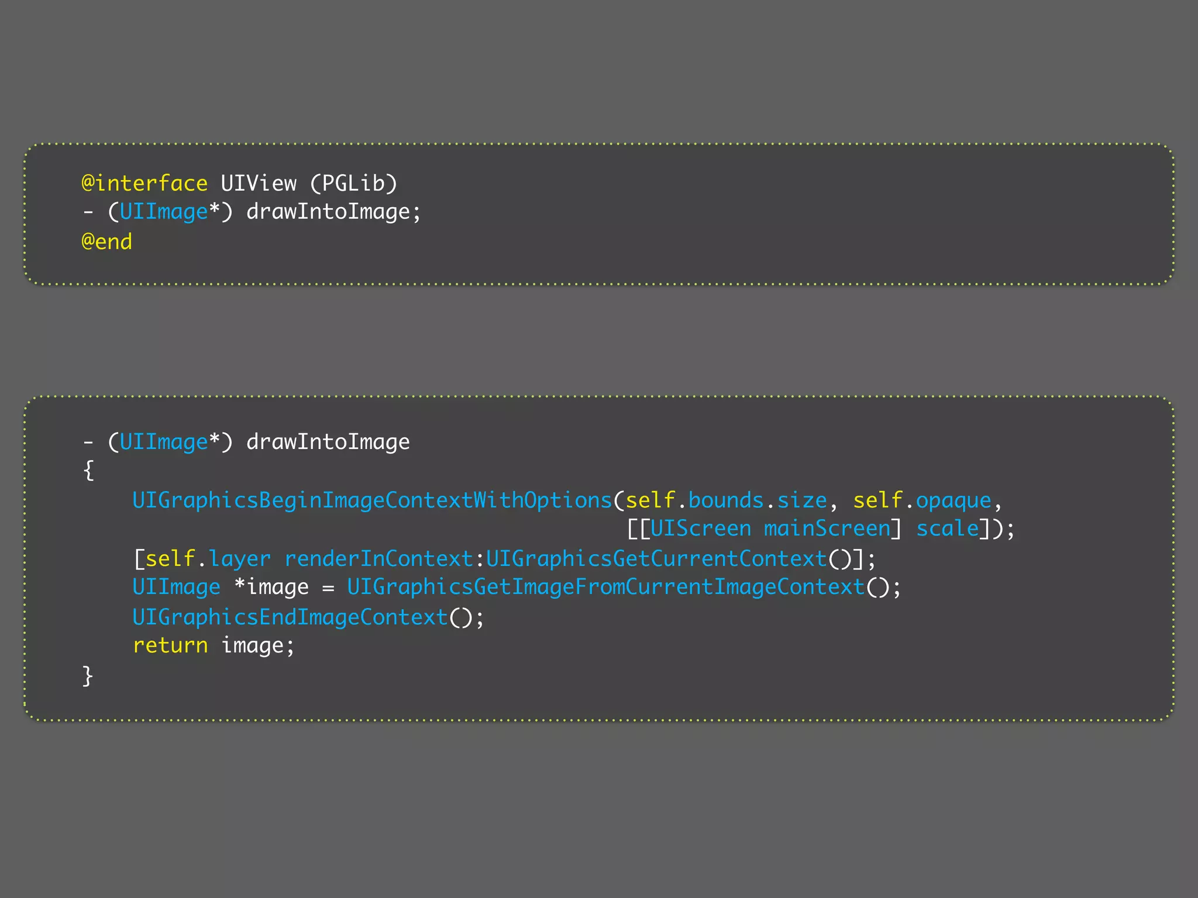
Task: Click the @interface keyword
Action: (144, 184)
